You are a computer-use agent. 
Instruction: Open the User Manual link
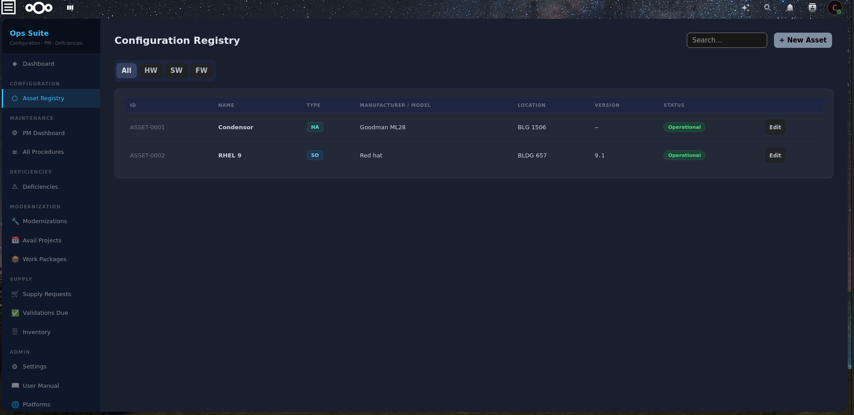pos(51,386)
